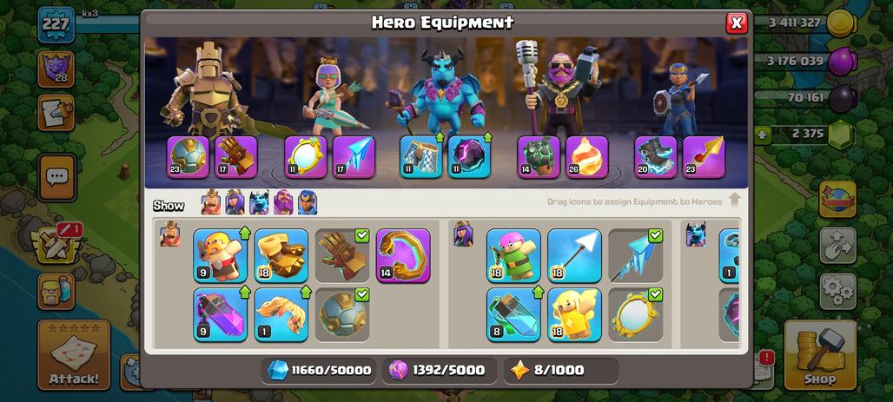This screenshot has height=402, width=893.
Task: Close the Hero Equipment window
Action: [x=737, y=23]
